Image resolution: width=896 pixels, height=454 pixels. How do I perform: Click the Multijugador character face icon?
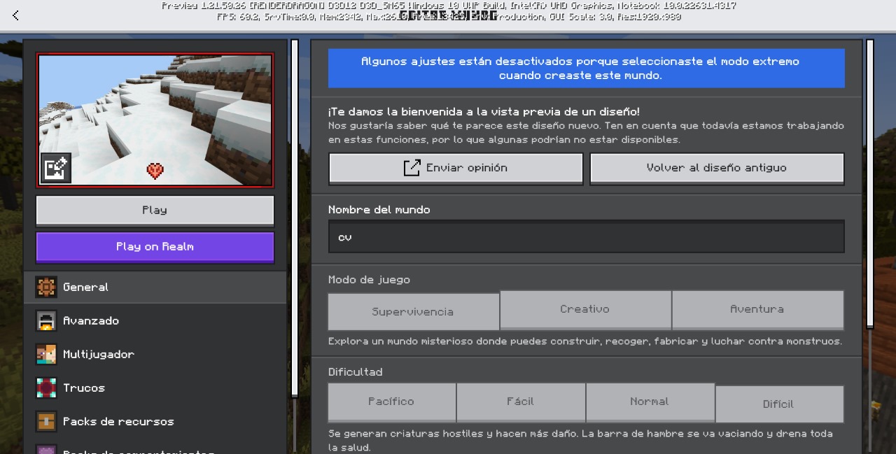pyautogui.click(x=46, y=354)
